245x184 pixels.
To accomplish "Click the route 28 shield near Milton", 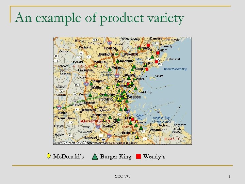I will (119, 115).
